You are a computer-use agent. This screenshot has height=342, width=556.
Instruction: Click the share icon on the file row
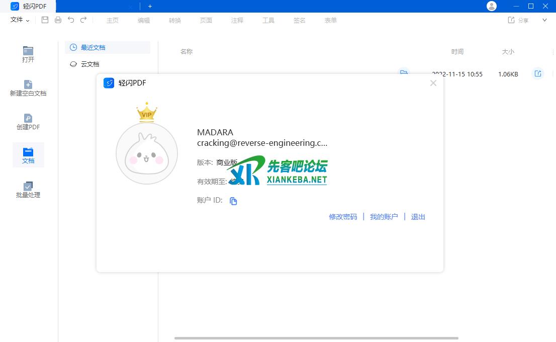[538, 74]
